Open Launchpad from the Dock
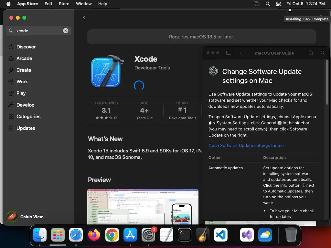331x248 pixels. pos(58,235)
